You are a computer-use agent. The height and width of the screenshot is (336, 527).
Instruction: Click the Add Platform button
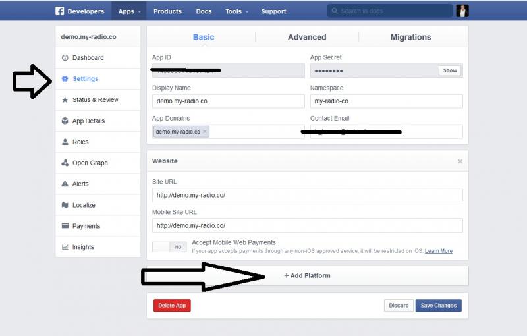(307, 275)
